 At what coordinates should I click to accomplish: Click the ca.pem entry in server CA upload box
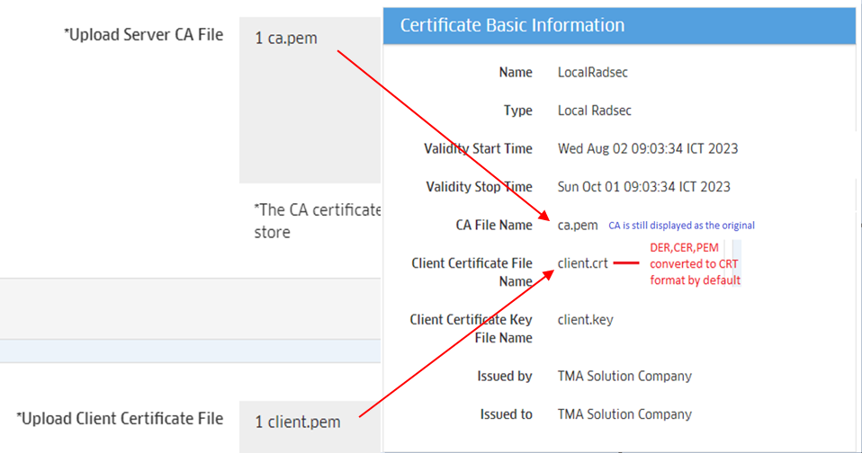(286, 40)
